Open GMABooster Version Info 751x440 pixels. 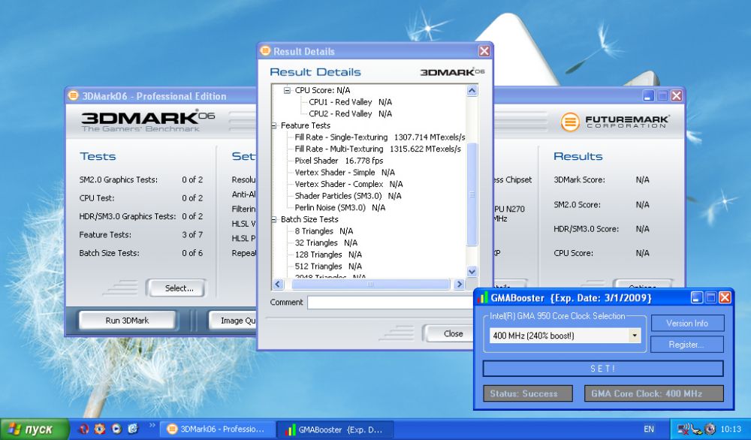click(x=687, y=323)
